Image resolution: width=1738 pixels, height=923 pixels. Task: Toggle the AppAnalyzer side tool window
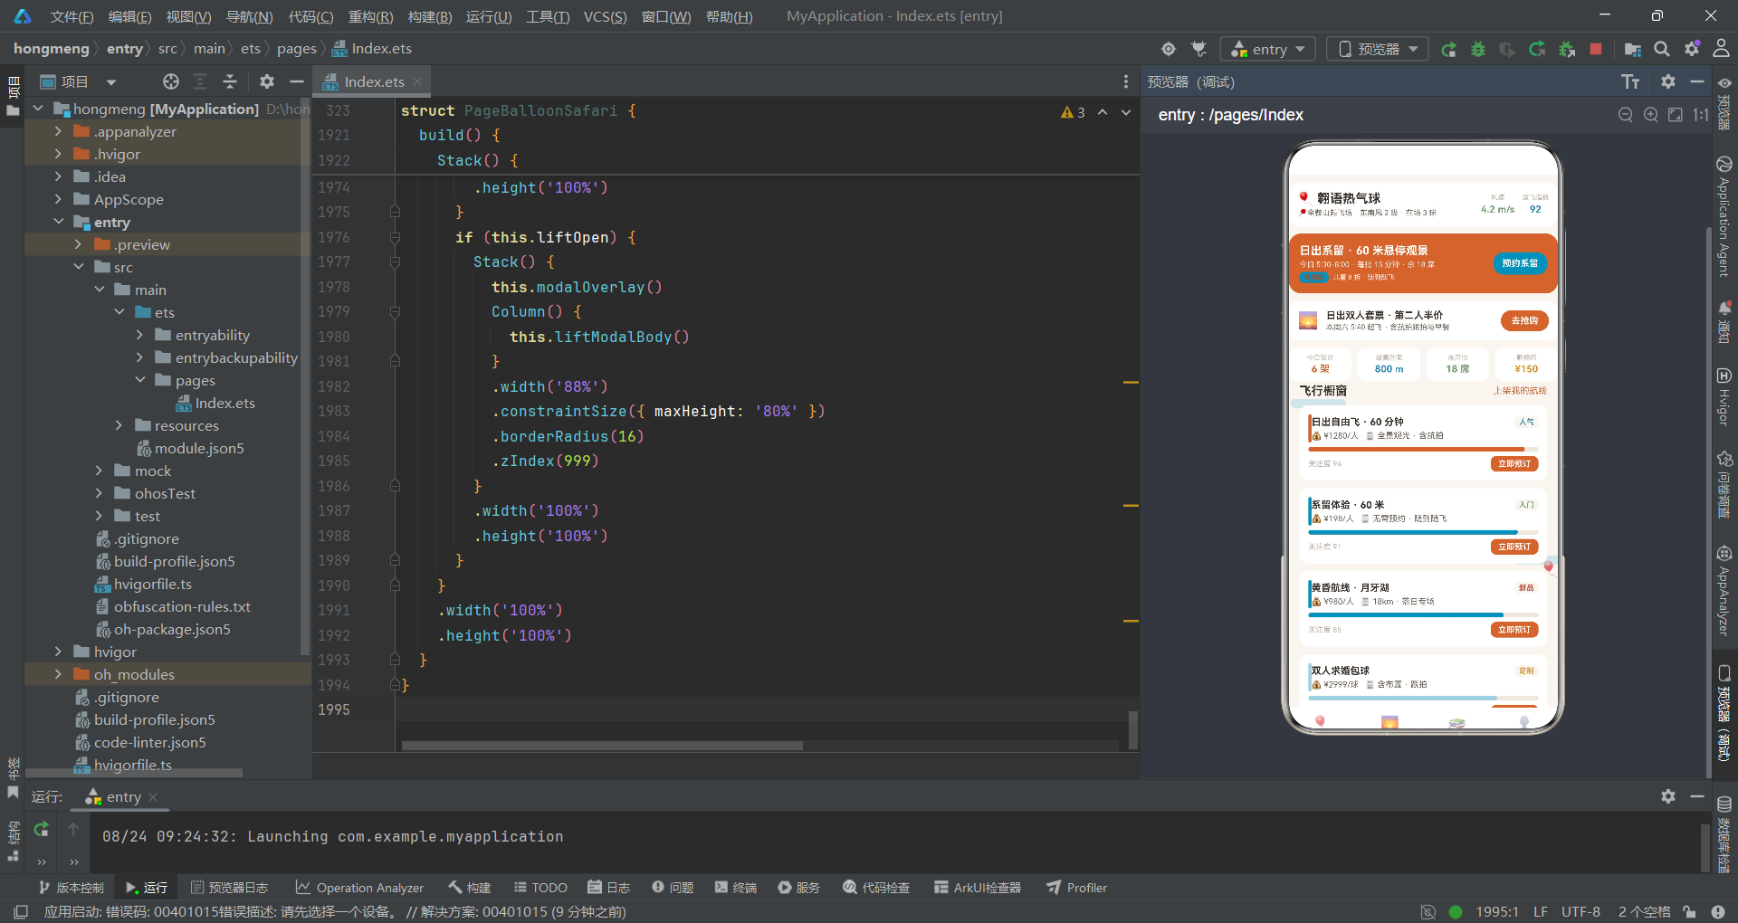1724,590
